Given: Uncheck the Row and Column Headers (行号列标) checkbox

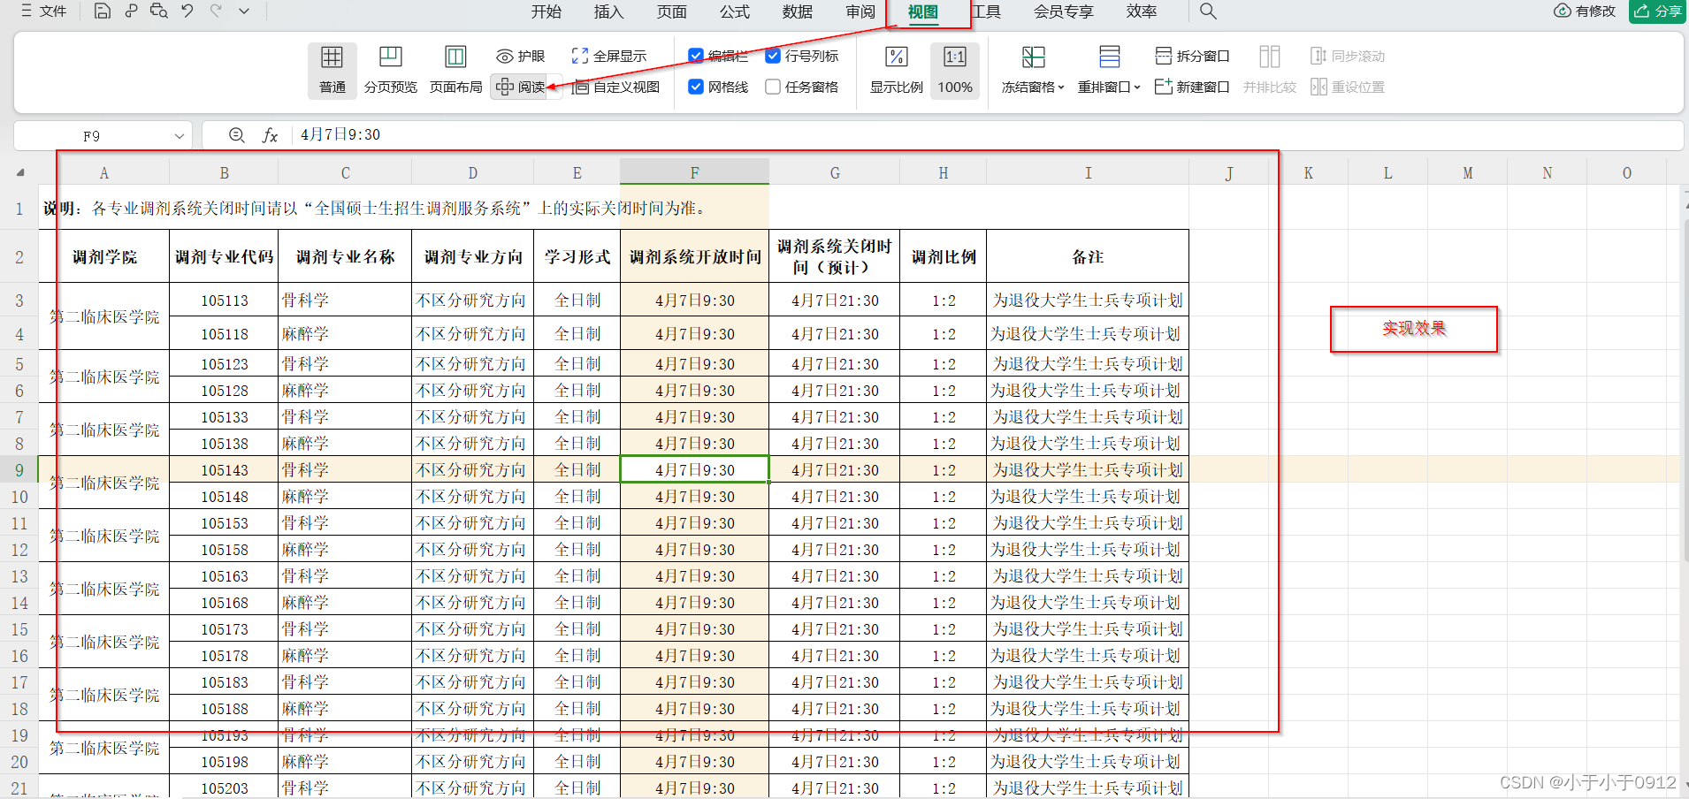Looking at the screenshot, I should click(773, 56).
